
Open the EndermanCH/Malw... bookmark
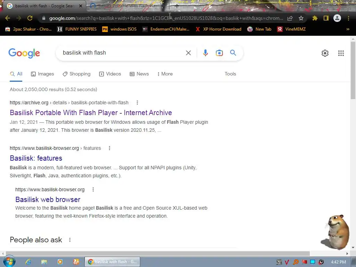(x=166, y=29)
